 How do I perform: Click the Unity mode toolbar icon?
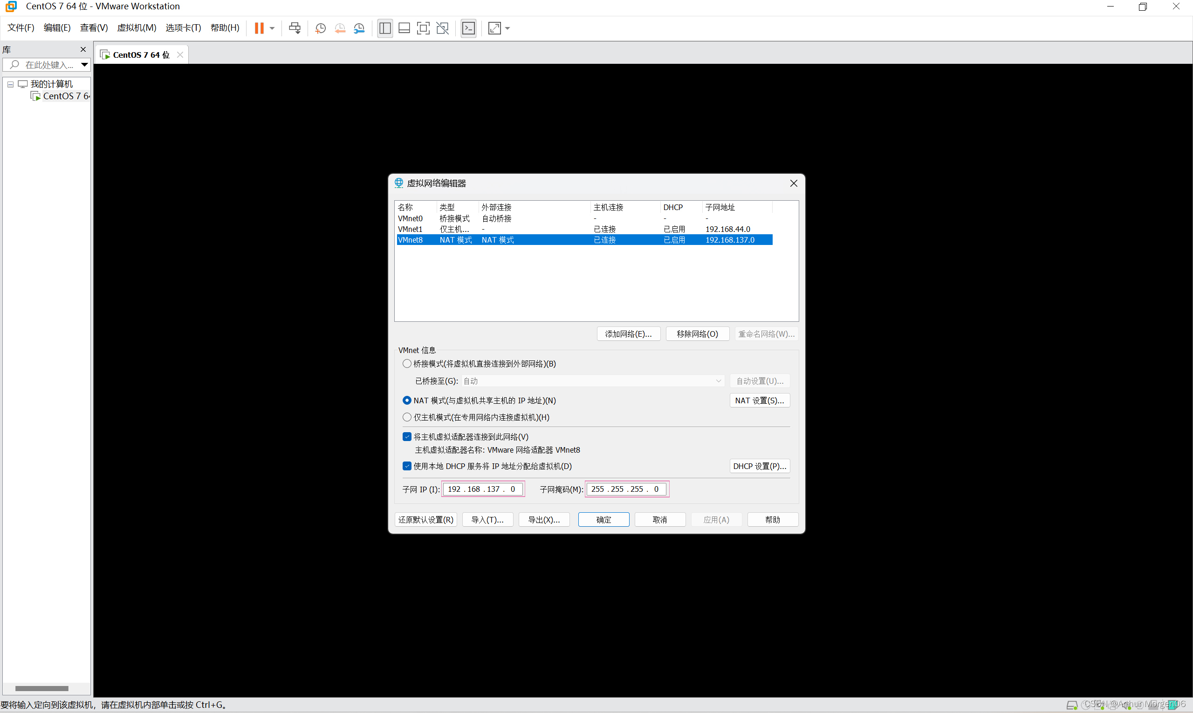442,28
